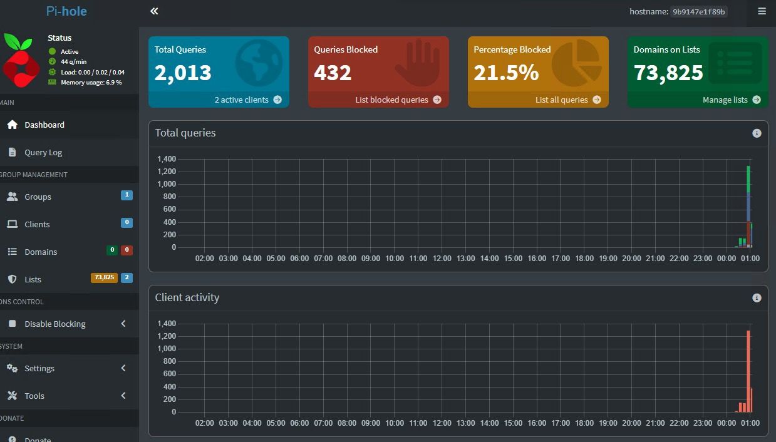Open the Groups management page
The width and height of the screenshot is (776, 442).
(x=38, y=197)
